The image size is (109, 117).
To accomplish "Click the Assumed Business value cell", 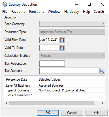I will coord(51,85).
